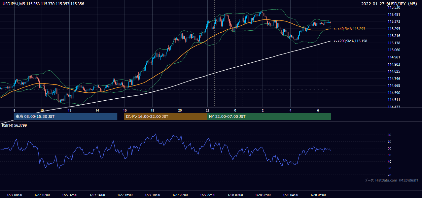This screenshot has height=198, width=422.
Task: Click RSI scale value 30
Action: (x=390, y=168)
